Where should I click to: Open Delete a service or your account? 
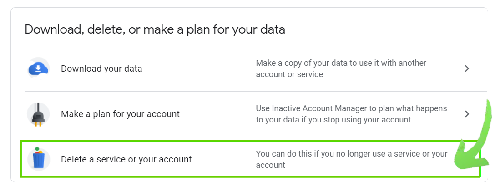point(126,159)
